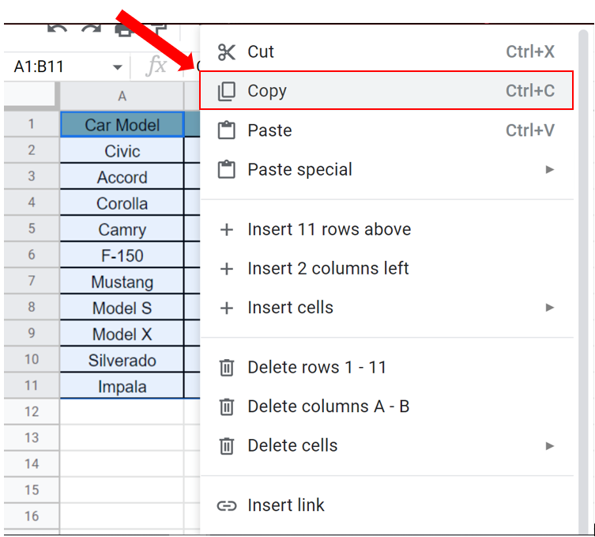Open the name box dropdown arrow
The height and width of the screenshot is (537, 595).
pos(117,67)
